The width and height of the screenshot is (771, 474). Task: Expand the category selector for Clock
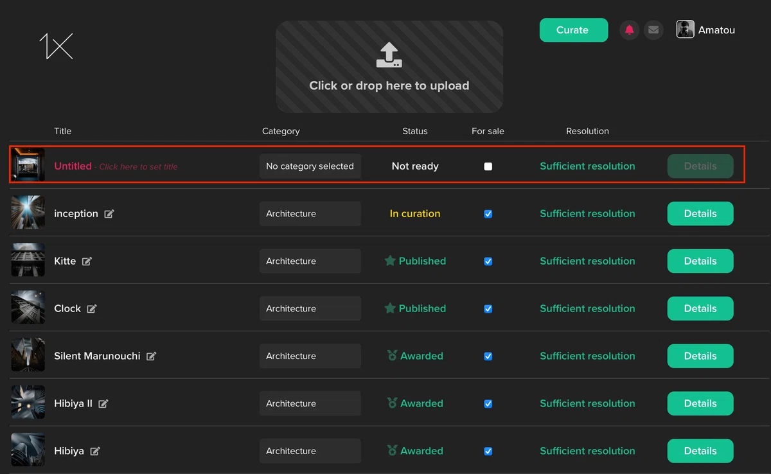coord(310,309)
